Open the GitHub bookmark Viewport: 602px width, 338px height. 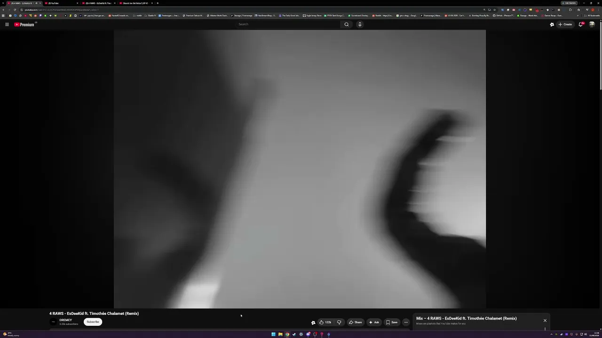click(x=503, y=15)
